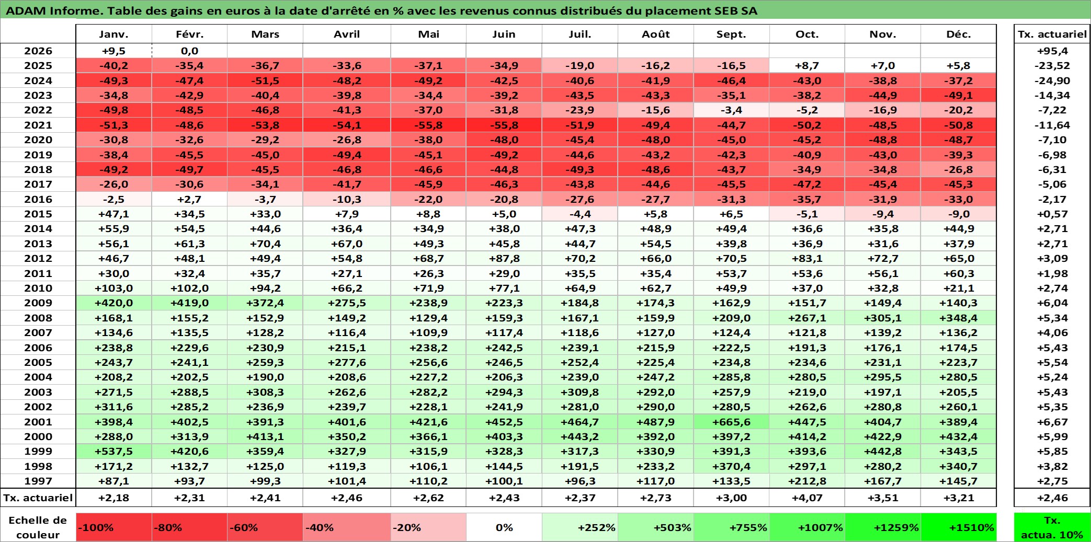Click the +487,9 cell in 2001 row
Image resolution: width=1091 pixels, height=542 pixels.
click(656, 422)
